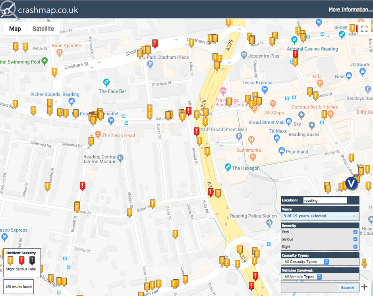373x296 pixels.
Task: Click the Reading Central Jamme Mosque icon
Action: [120, 158]
